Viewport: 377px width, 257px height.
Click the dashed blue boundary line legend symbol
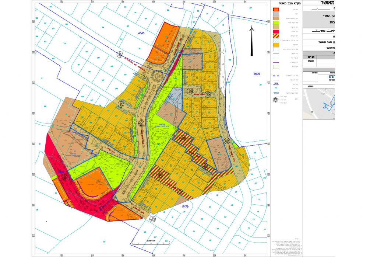click(x=276, y=75)
